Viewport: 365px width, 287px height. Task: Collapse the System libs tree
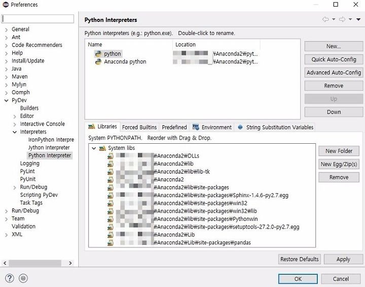(94, 148)
